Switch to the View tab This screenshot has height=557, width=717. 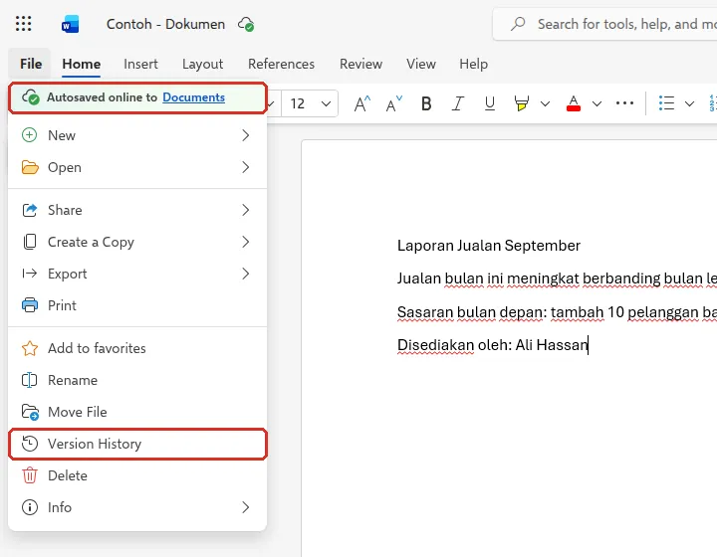pos(420,64)
